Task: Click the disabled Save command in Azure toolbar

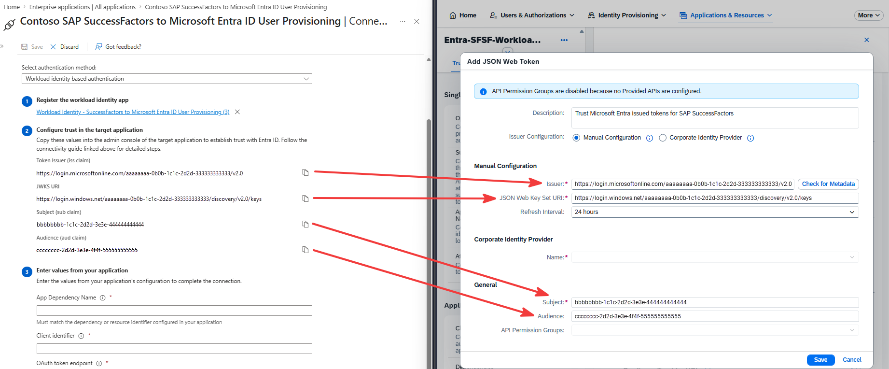Action: click(x=32, y=47)
